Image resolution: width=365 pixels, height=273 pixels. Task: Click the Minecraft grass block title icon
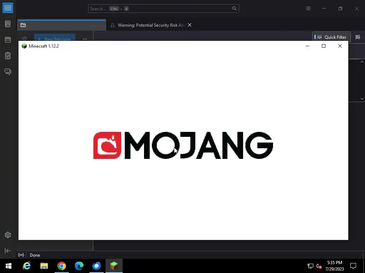24,46
